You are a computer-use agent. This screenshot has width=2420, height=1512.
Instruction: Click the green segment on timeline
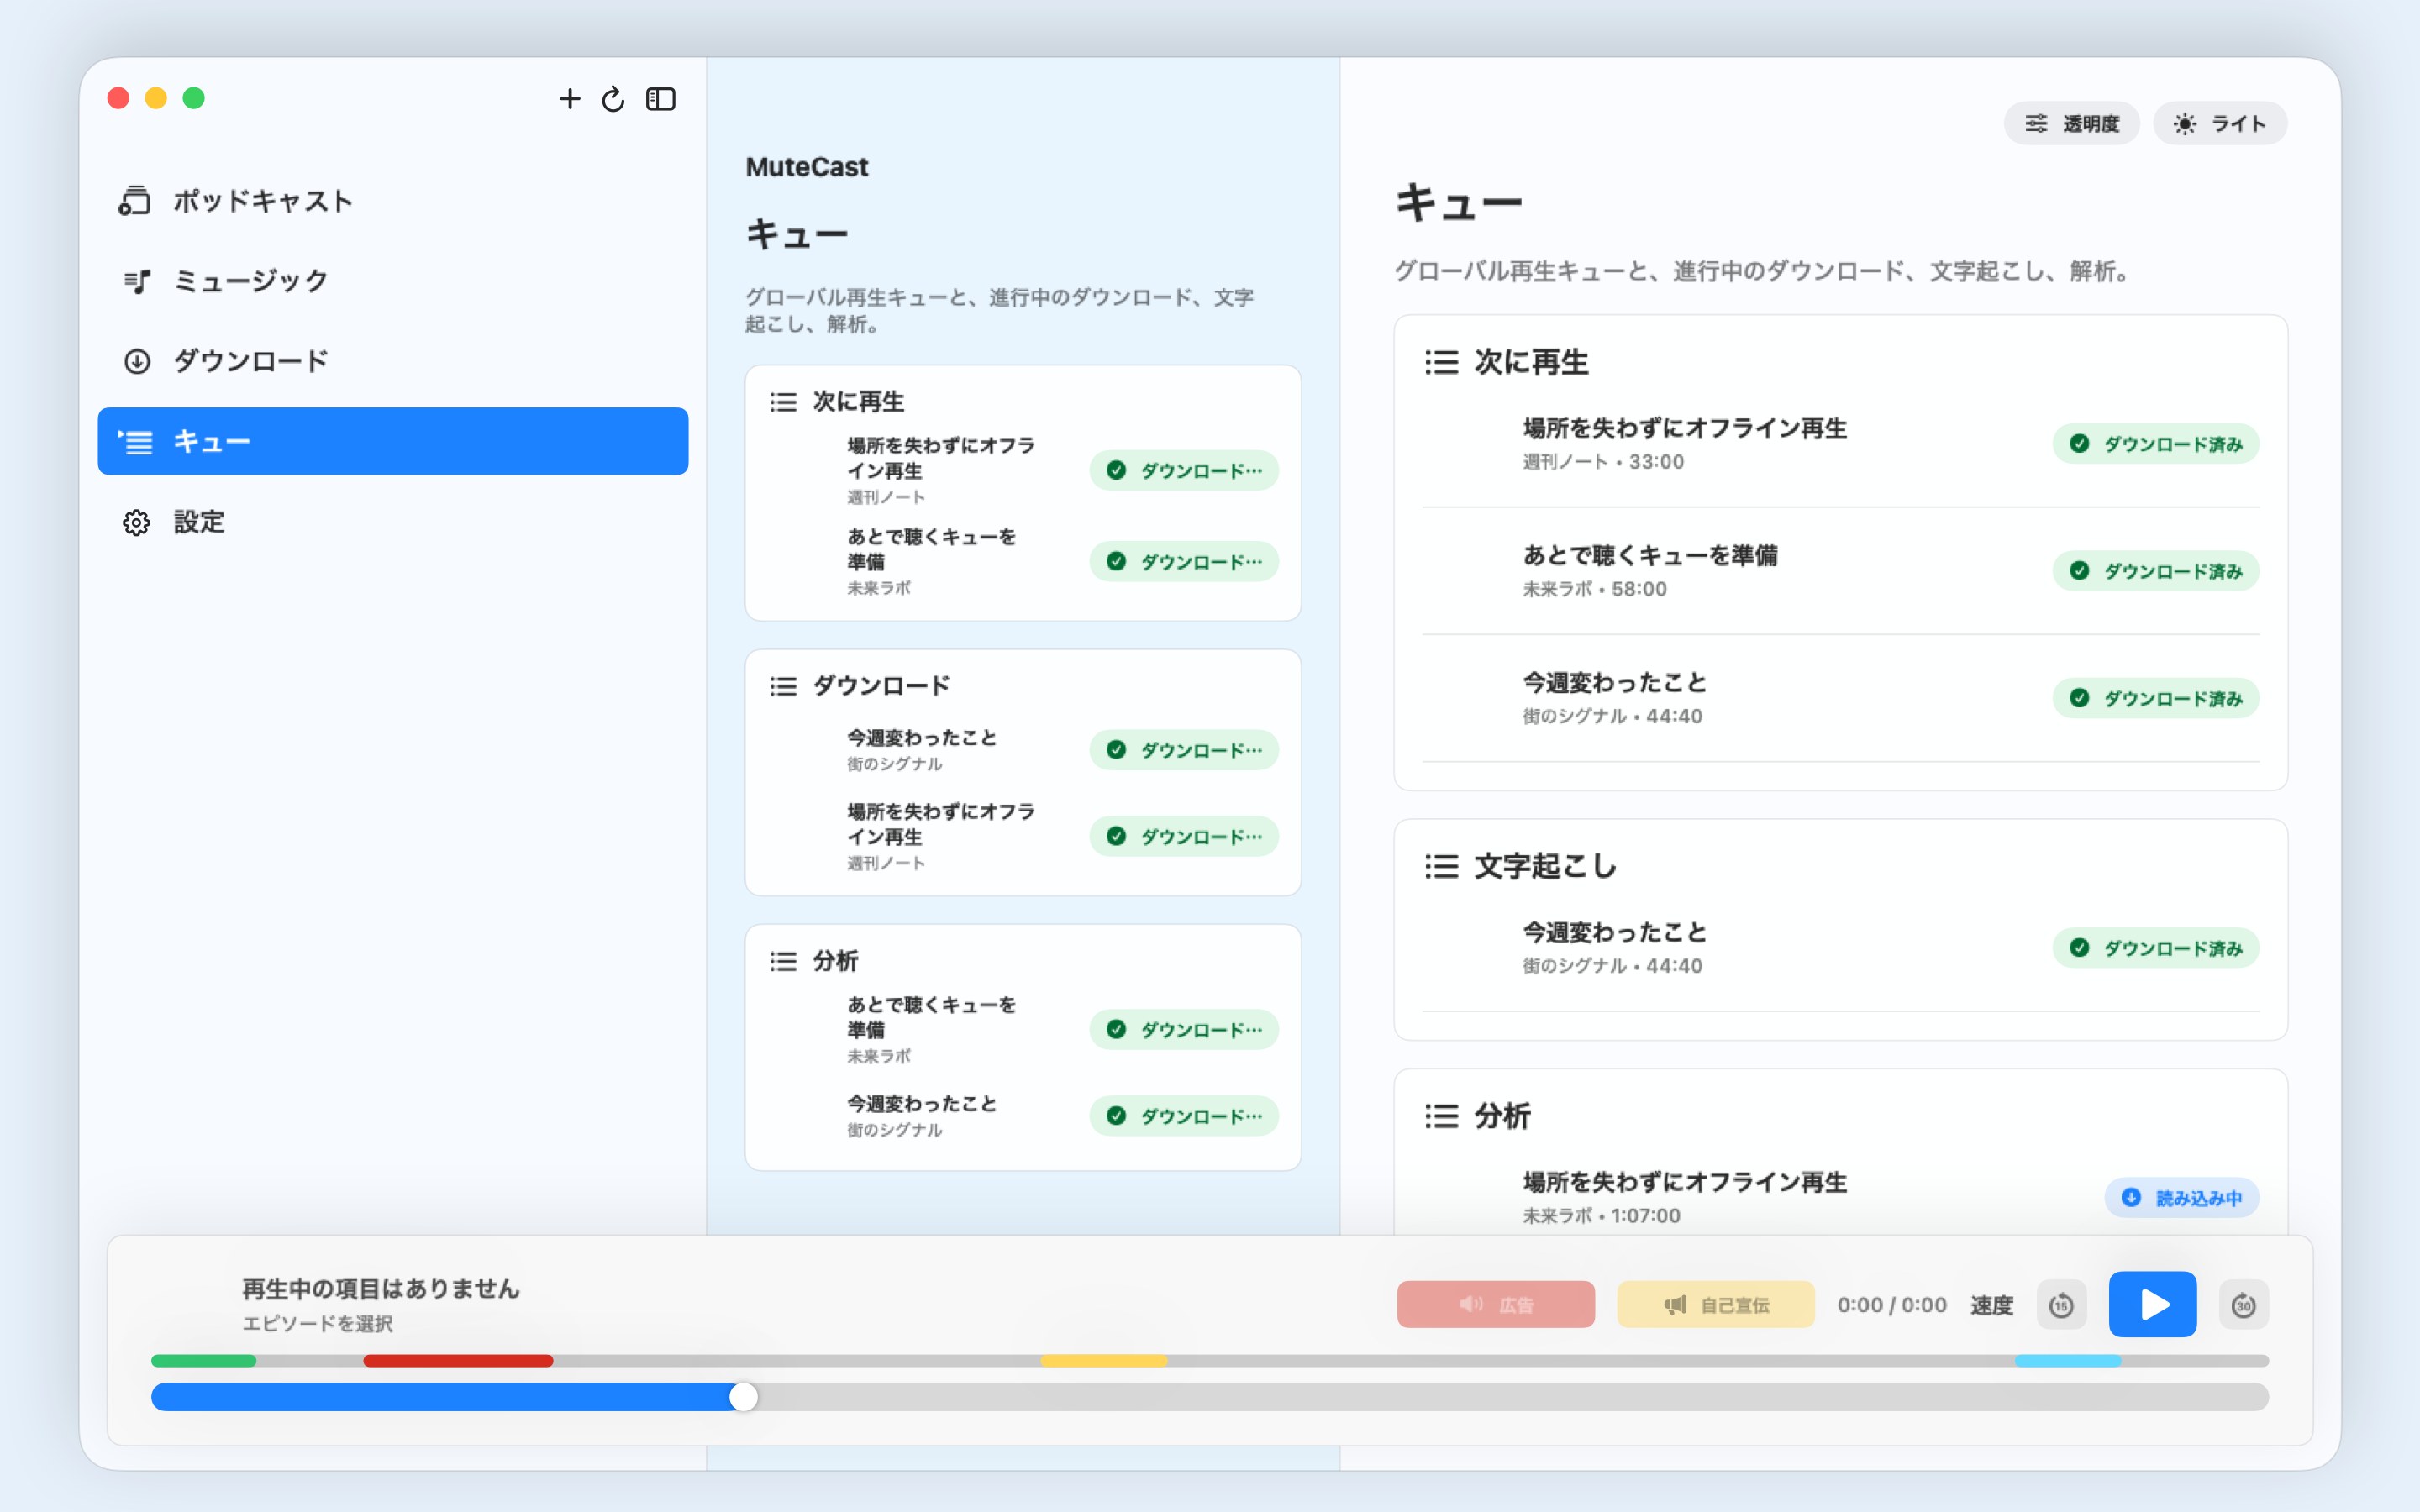pos(204,1360)
